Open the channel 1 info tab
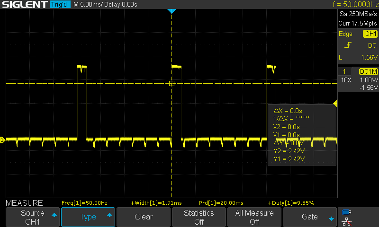Image resolution: width=379 pixels, height=227 pixels. (344, 71)
